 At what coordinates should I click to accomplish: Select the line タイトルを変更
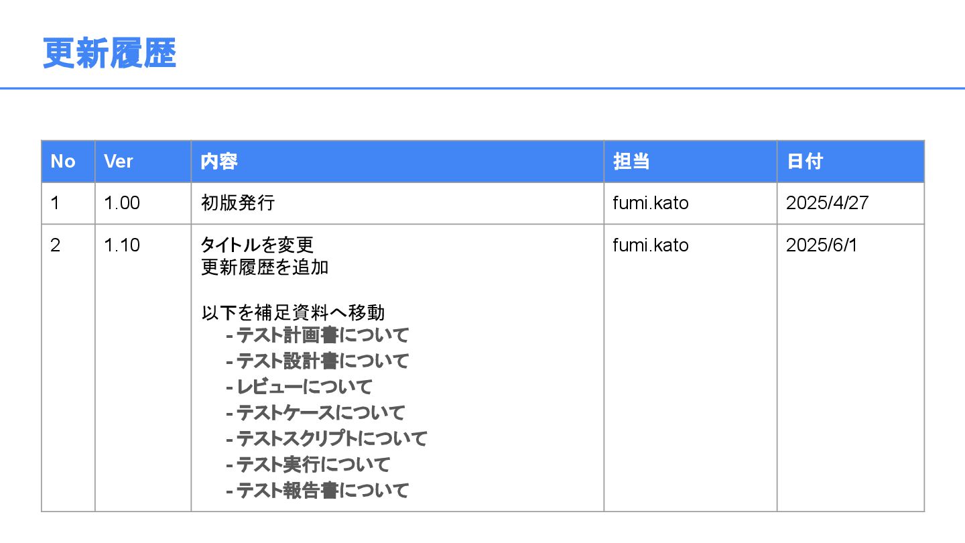pyautogui.click(x=257, y=245)
